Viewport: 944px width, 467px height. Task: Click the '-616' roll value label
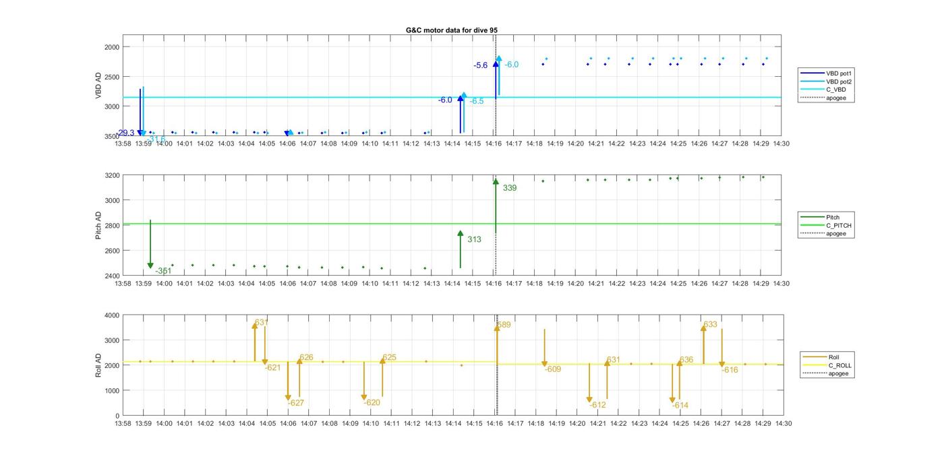tap(730, 370)
